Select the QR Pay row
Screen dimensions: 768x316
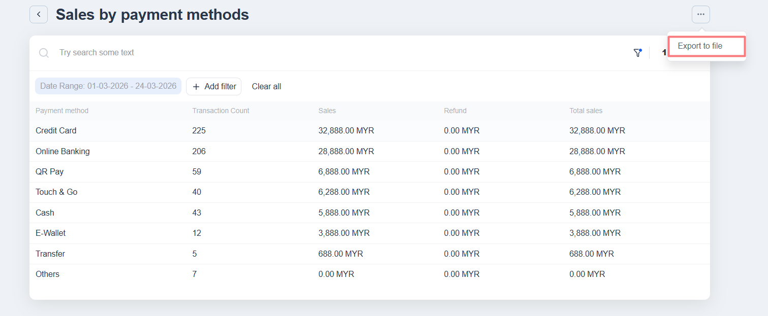click(49, 171)
